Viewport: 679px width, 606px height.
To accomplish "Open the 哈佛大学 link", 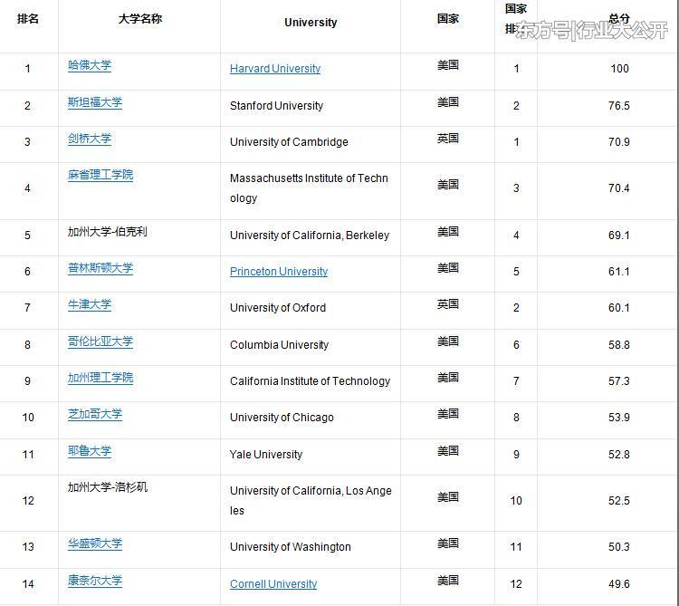I will pos(90,65).
